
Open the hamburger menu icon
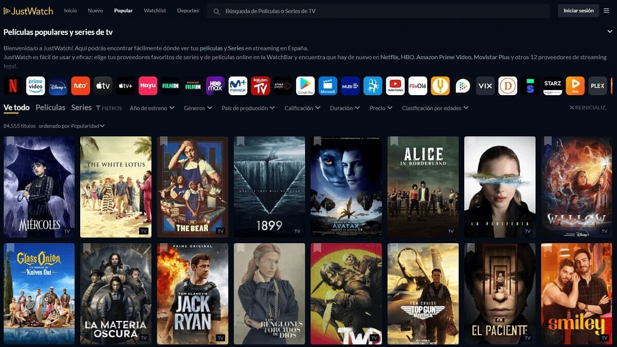pyautogui.click(x=606, y=11)
